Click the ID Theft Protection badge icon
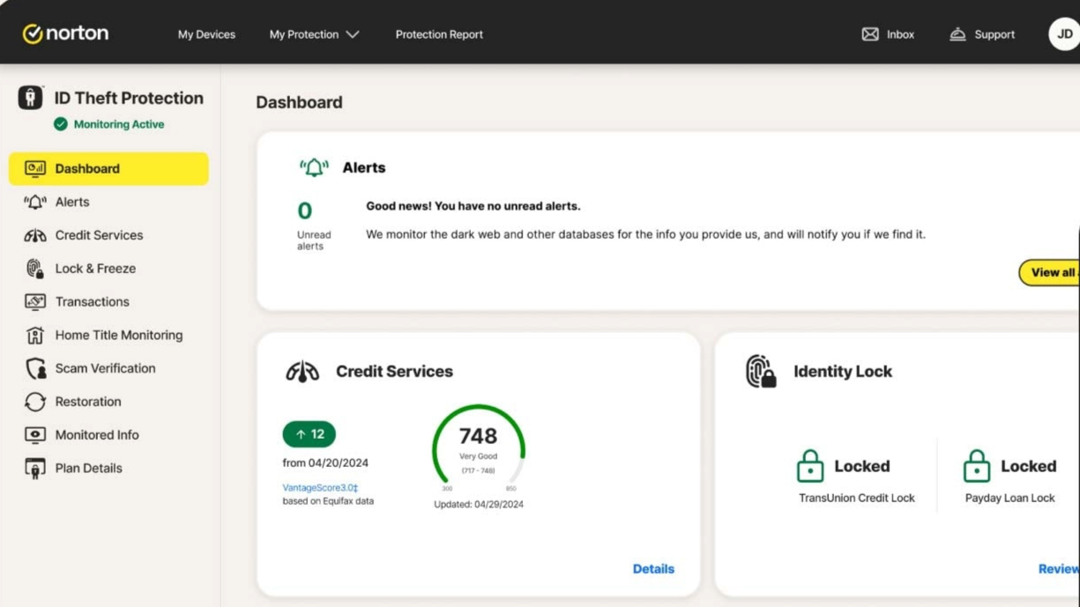Screen dimensions: 1080x607 point(31,98)
